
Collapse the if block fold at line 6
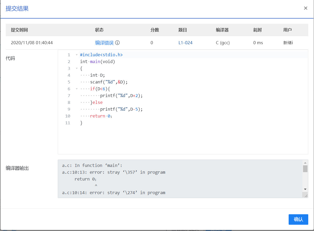click(77, 89)
